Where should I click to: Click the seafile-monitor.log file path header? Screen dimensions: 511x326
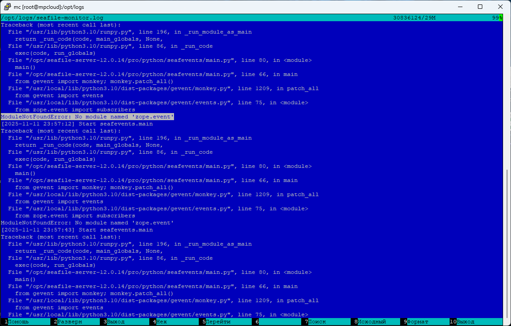click(52, 18)
